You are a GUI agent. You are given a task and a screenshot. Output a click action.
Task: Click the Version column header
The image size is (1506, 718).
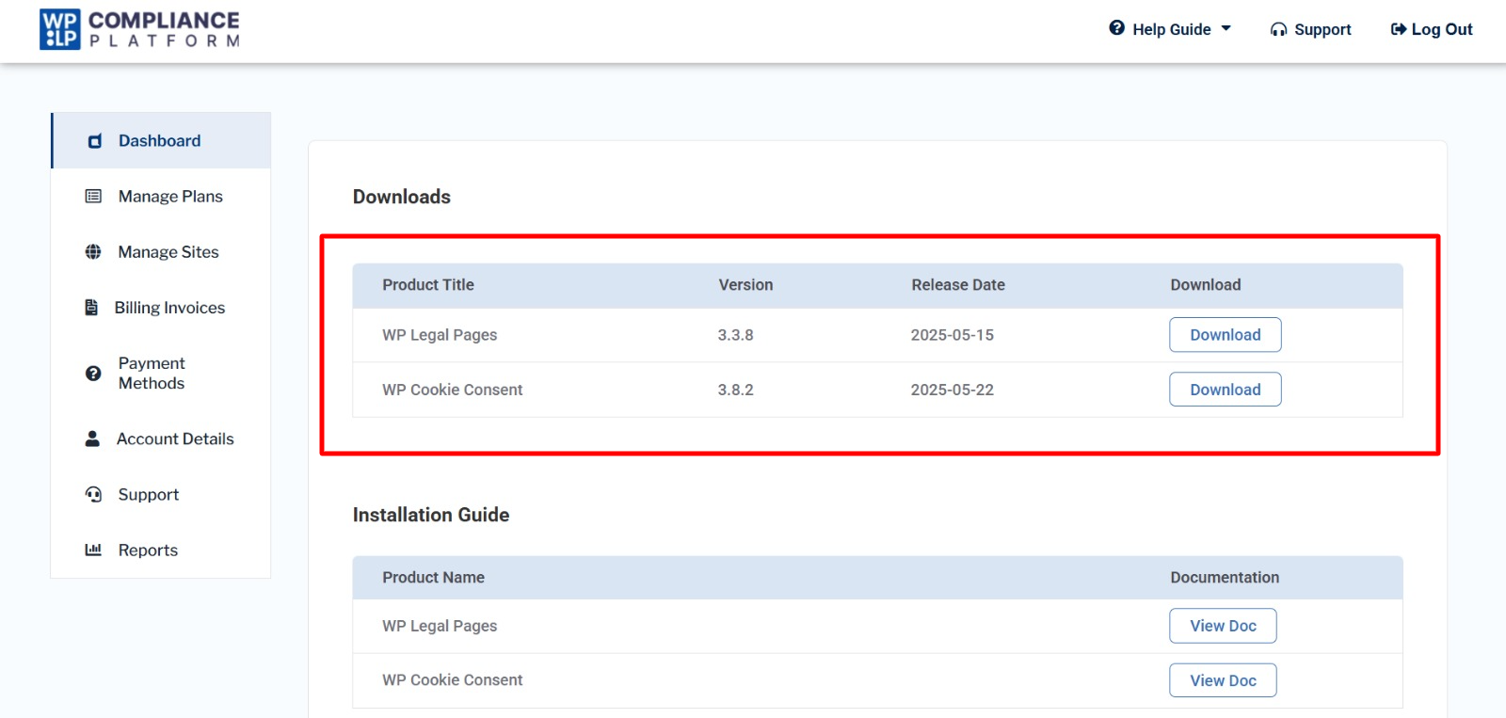click(x=745, y=285)
